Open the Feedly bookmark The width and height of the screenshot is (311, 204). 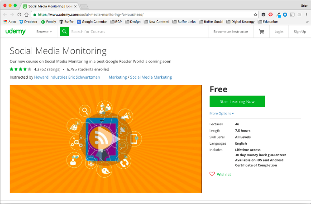tap(48, 22)
